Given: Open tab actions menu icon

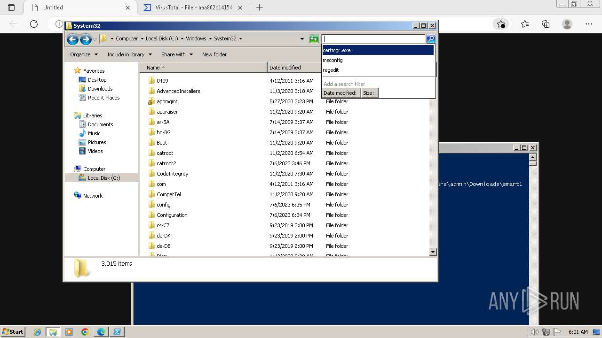Looking at the screenshot, I should tap(11, 8).
